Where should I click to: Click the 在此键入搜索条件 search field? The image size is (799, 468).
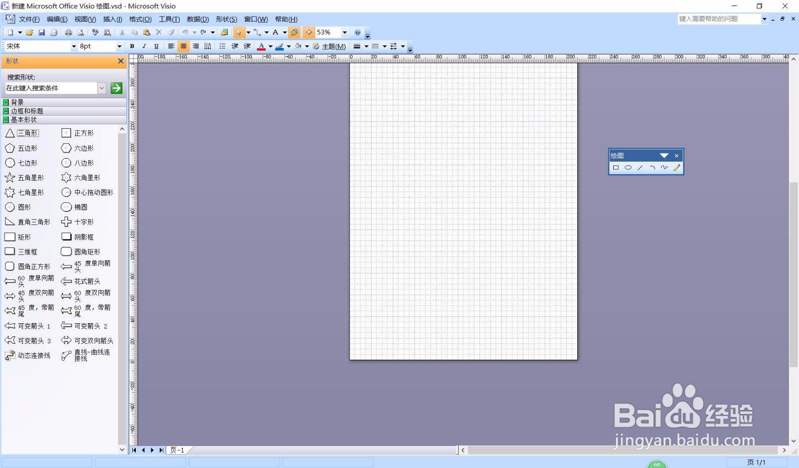51,88
